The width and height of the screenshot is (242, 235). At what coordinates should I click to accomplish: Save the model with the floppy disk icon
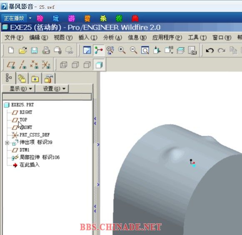click(x=34, y=50)
